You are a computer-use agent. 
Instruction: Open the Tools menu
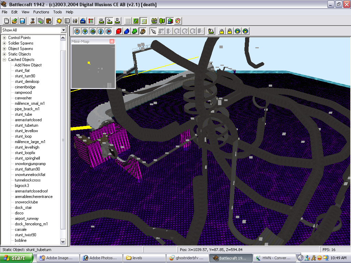tap(57, 12)
